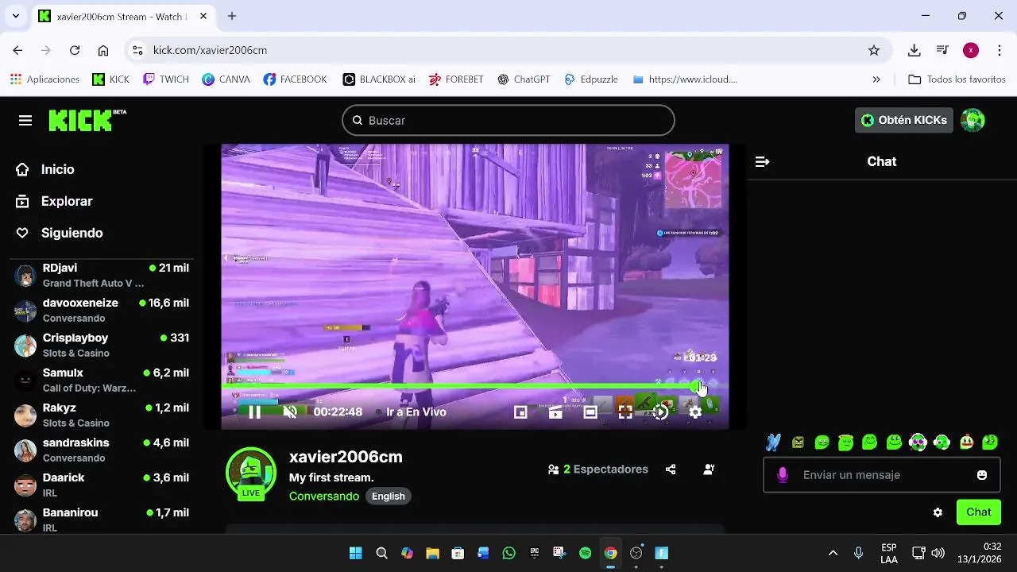Viewport: 1017px width, 572px height.
Task: Click the replay speed circle icon in player
Action: 660,412
